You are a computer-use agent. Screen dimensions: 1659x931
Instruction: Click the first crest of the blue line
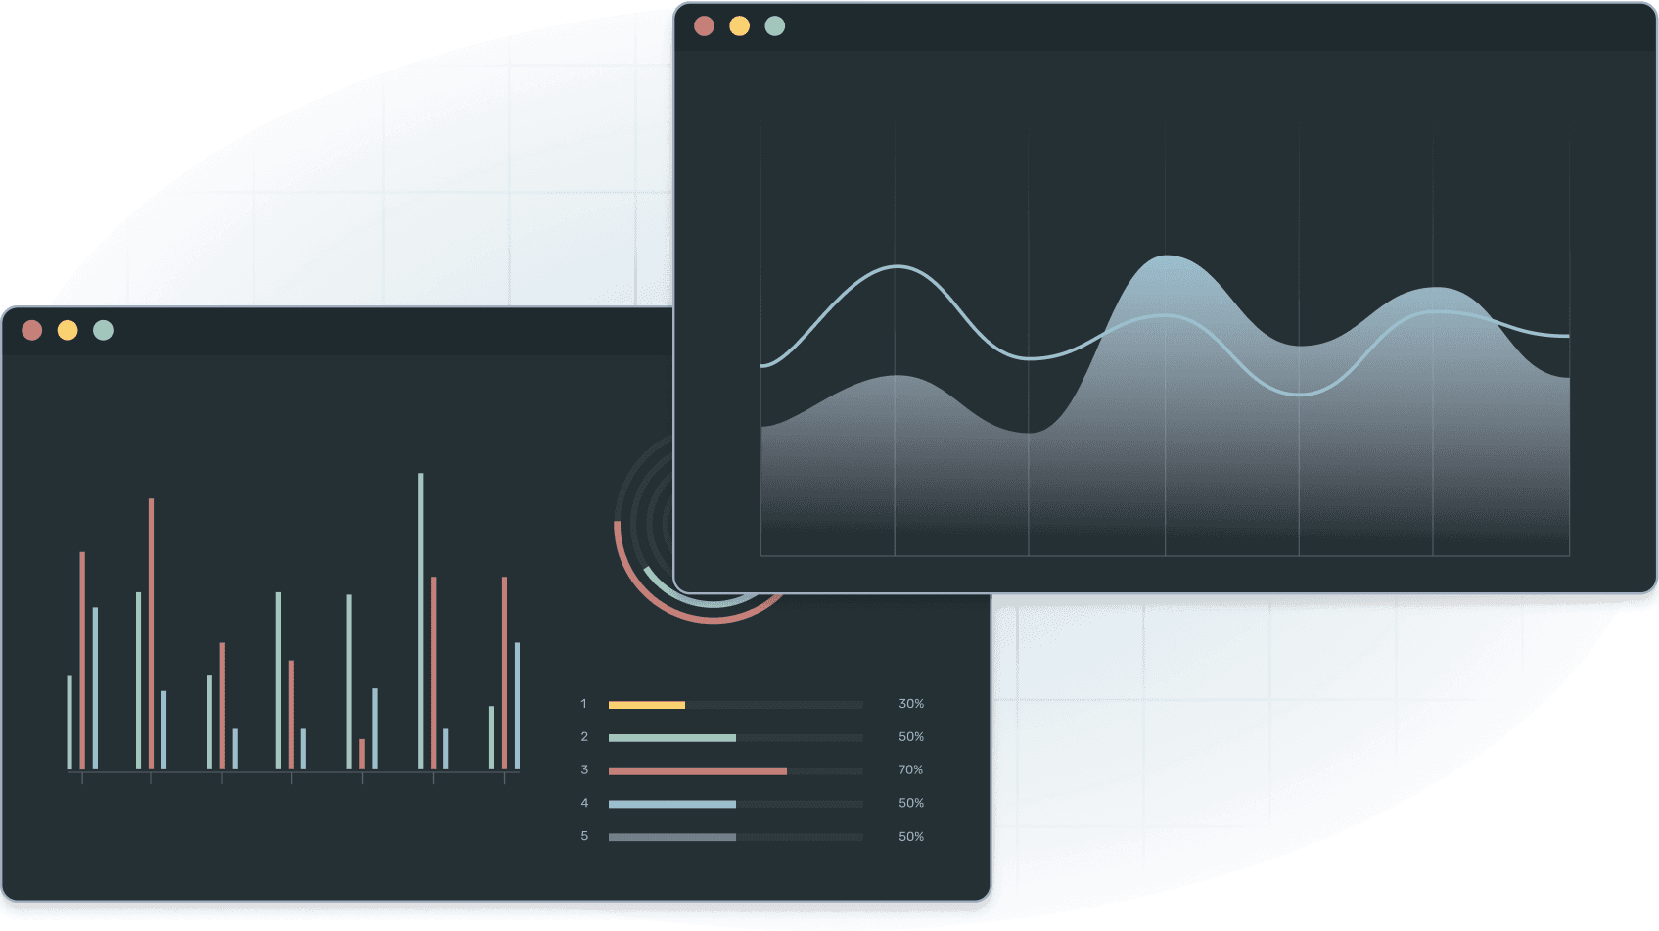click(897, 266)
